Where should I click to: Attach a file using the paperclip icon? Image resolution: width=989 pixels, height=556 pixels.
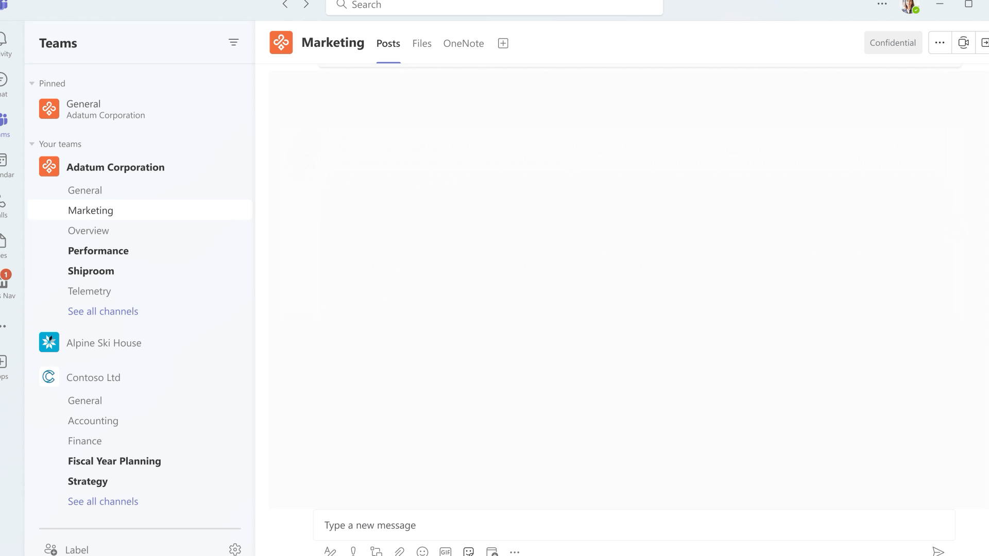click(399, 551)
